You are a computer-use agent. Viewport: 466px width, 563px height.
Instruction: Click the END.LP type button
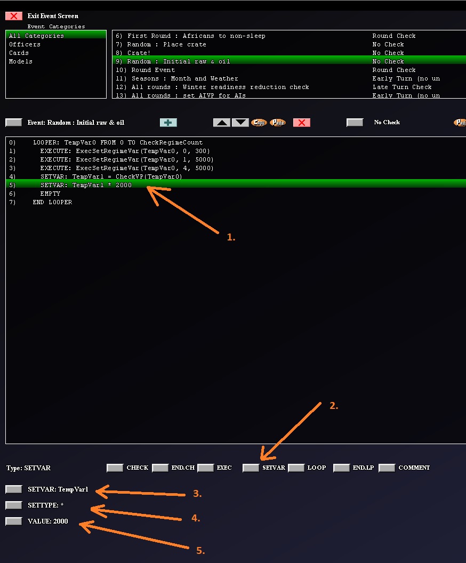pos(341,468)
